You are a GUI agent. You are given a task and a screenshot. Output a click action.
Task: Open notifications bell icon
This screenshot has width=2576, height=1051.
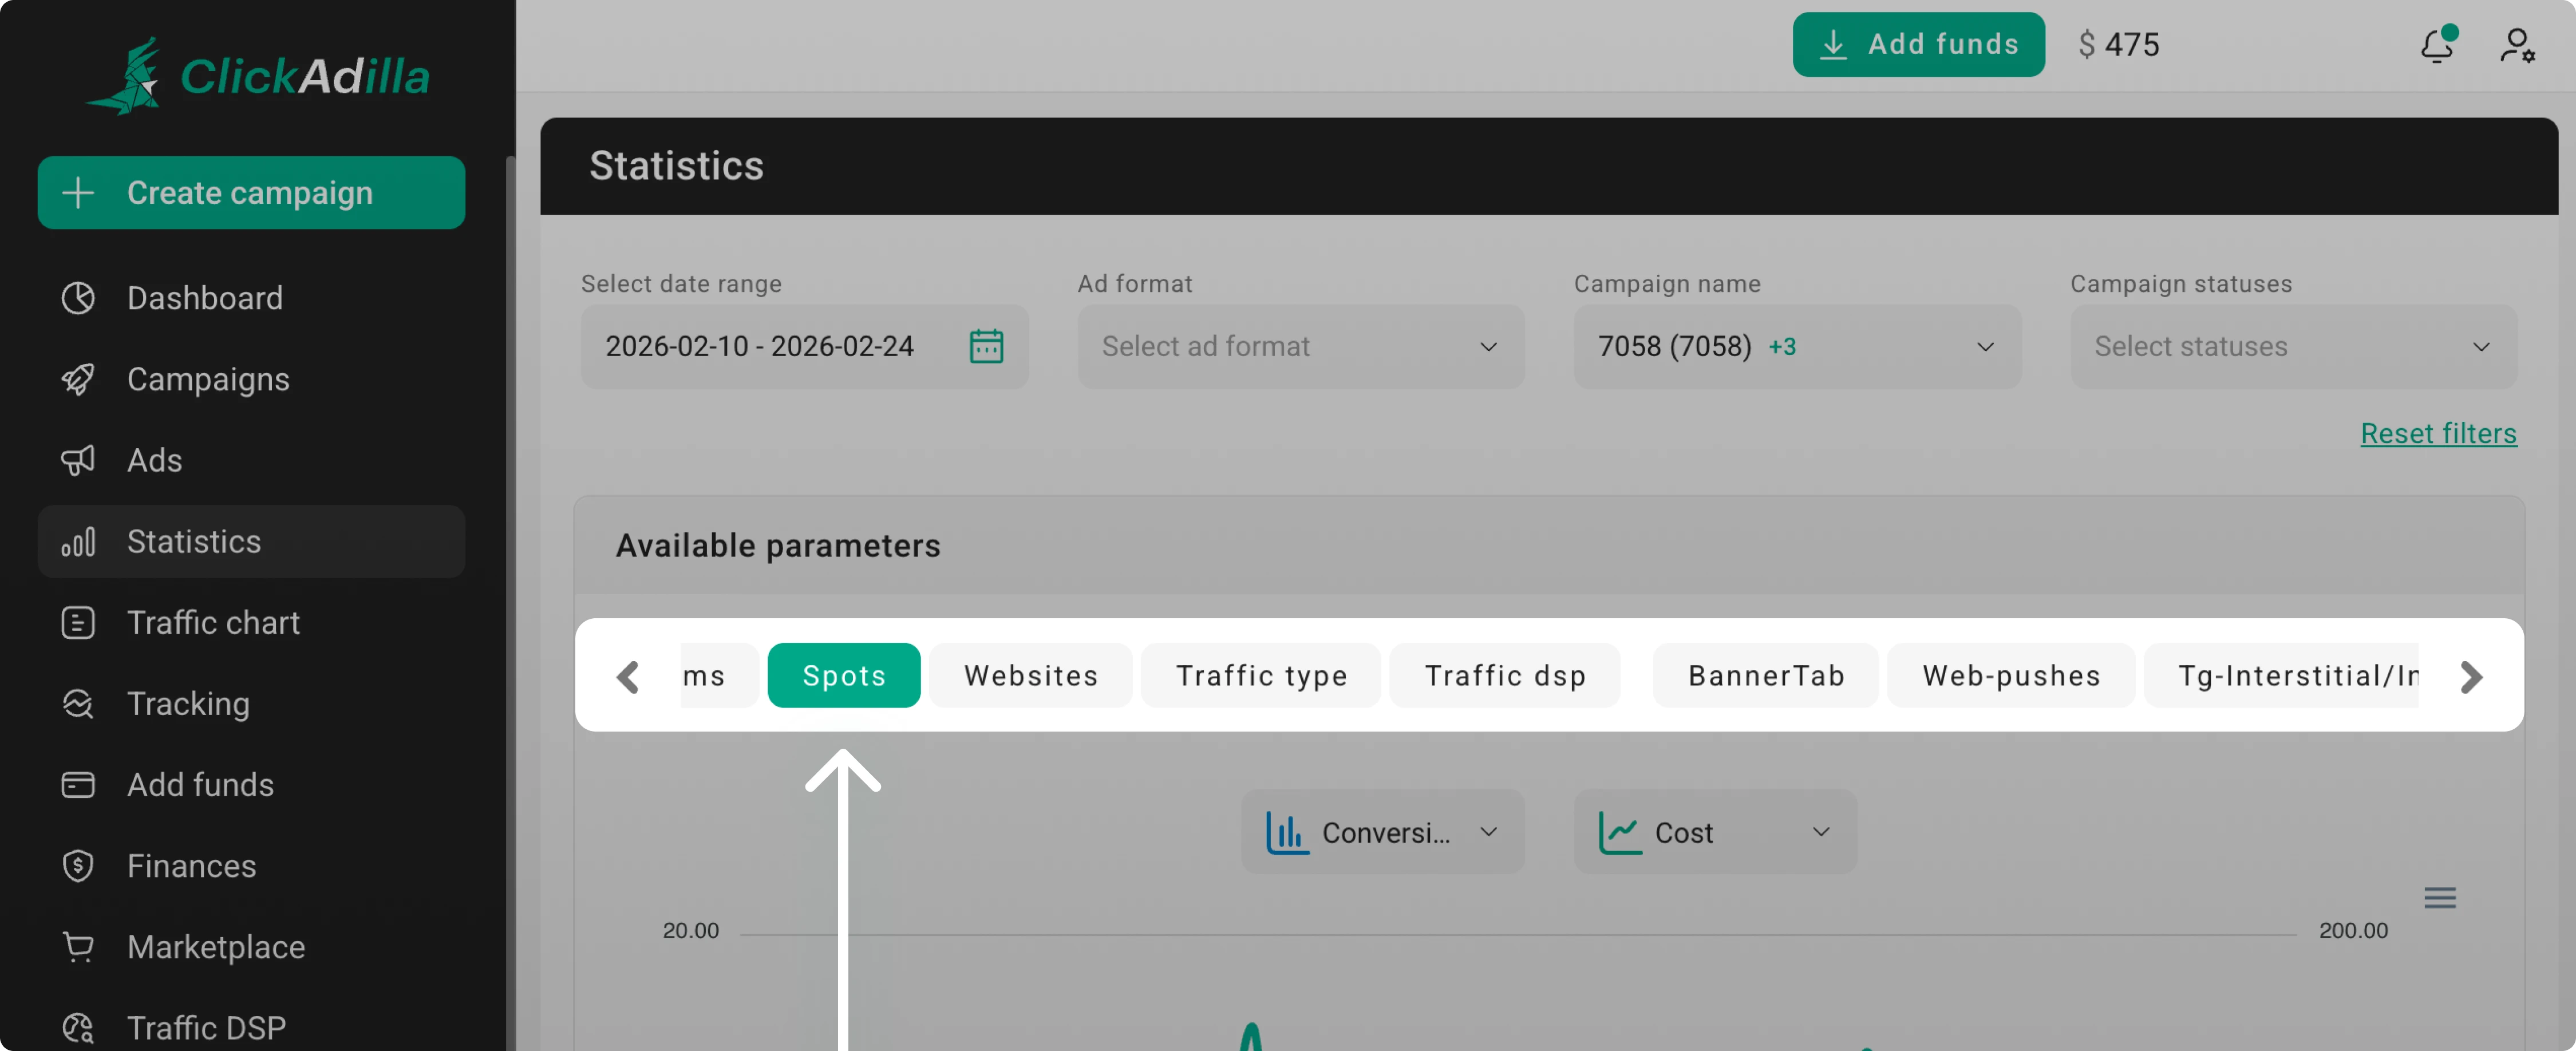click(x=2438, y=44)
